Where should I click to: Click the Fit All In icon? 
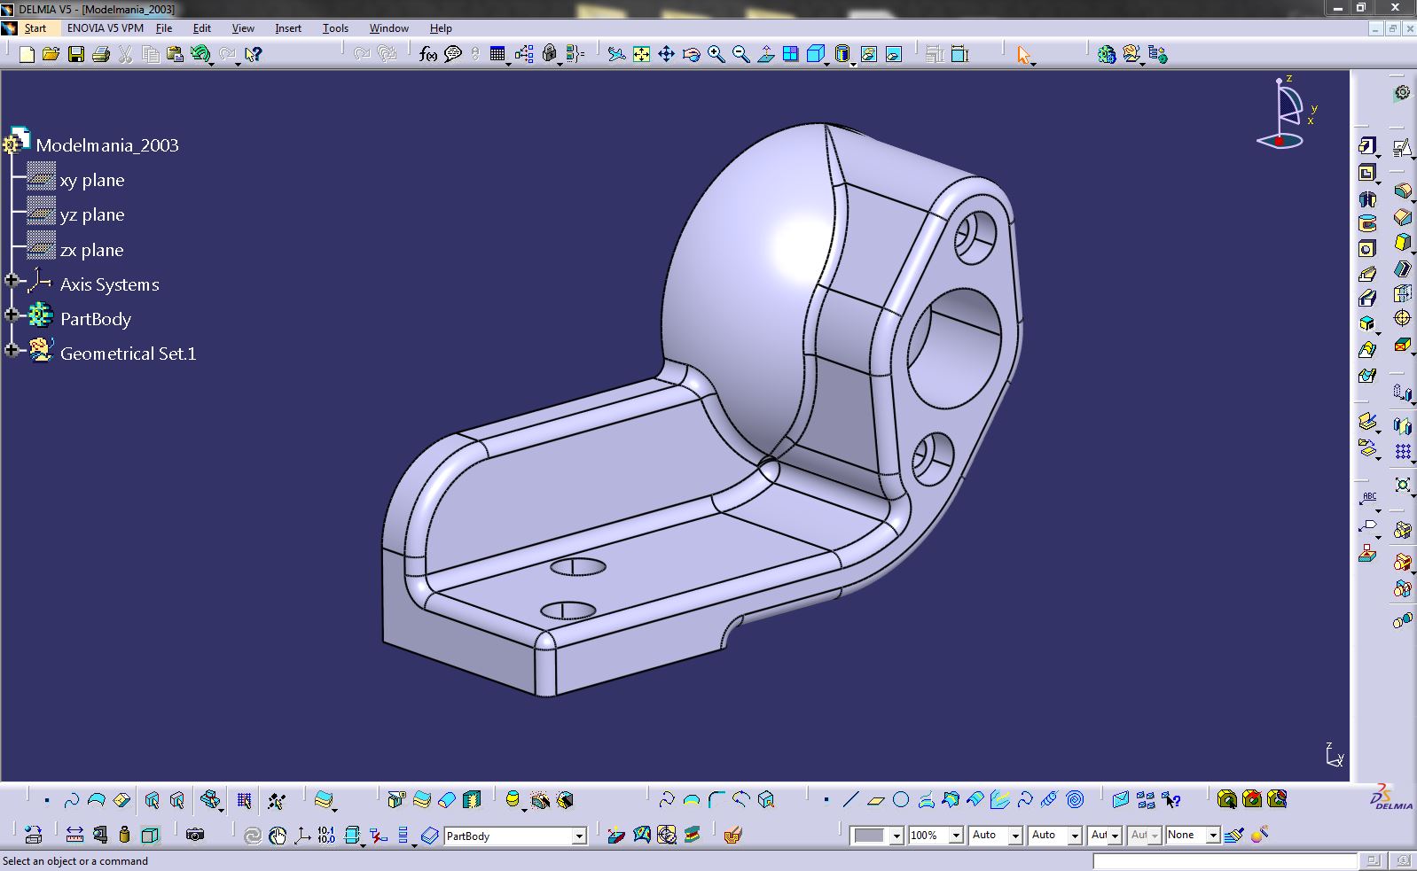click(x=641, y=55)
